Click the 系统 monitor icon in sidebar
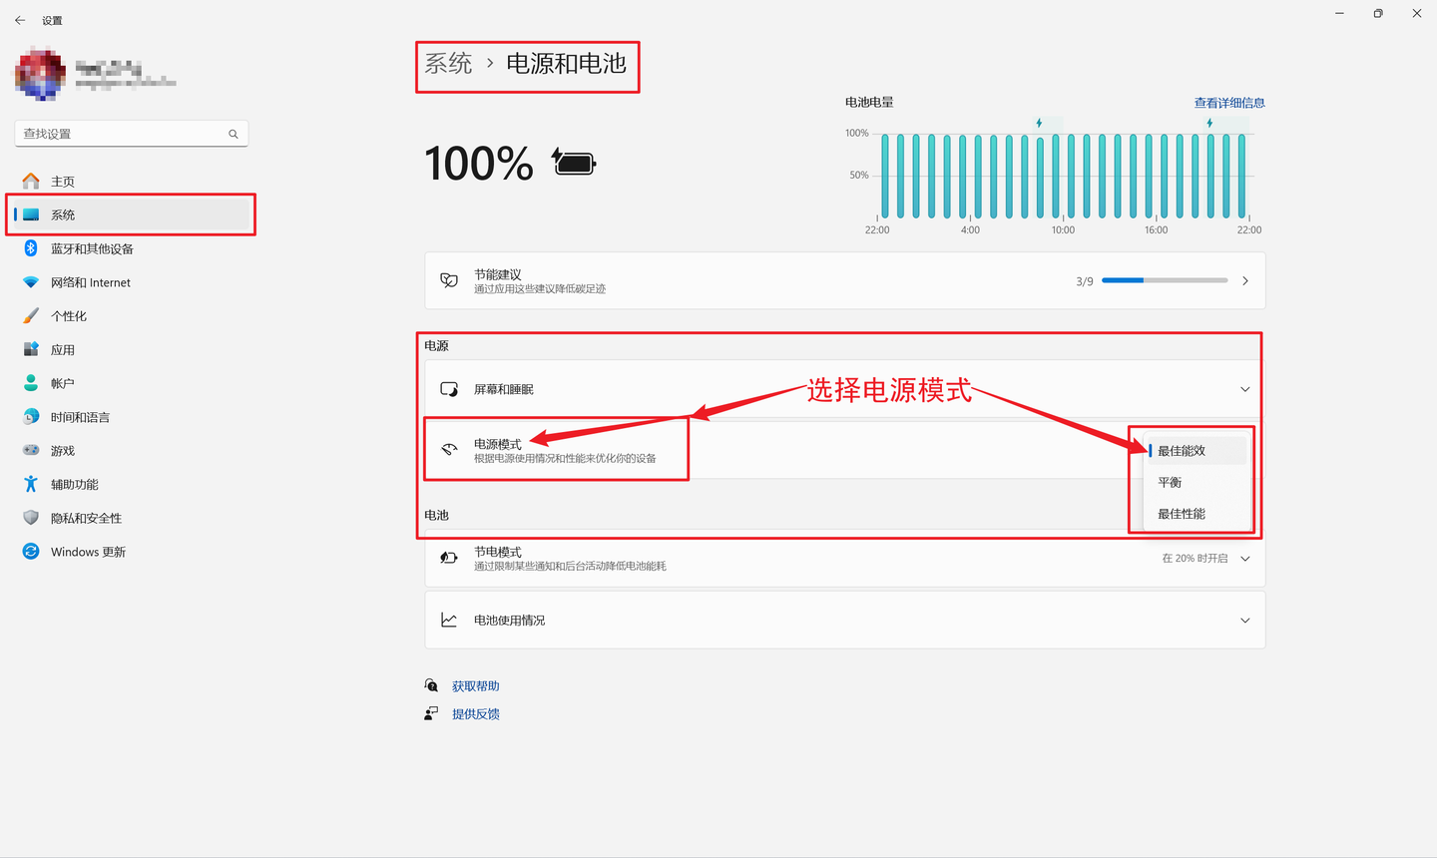 31,214
